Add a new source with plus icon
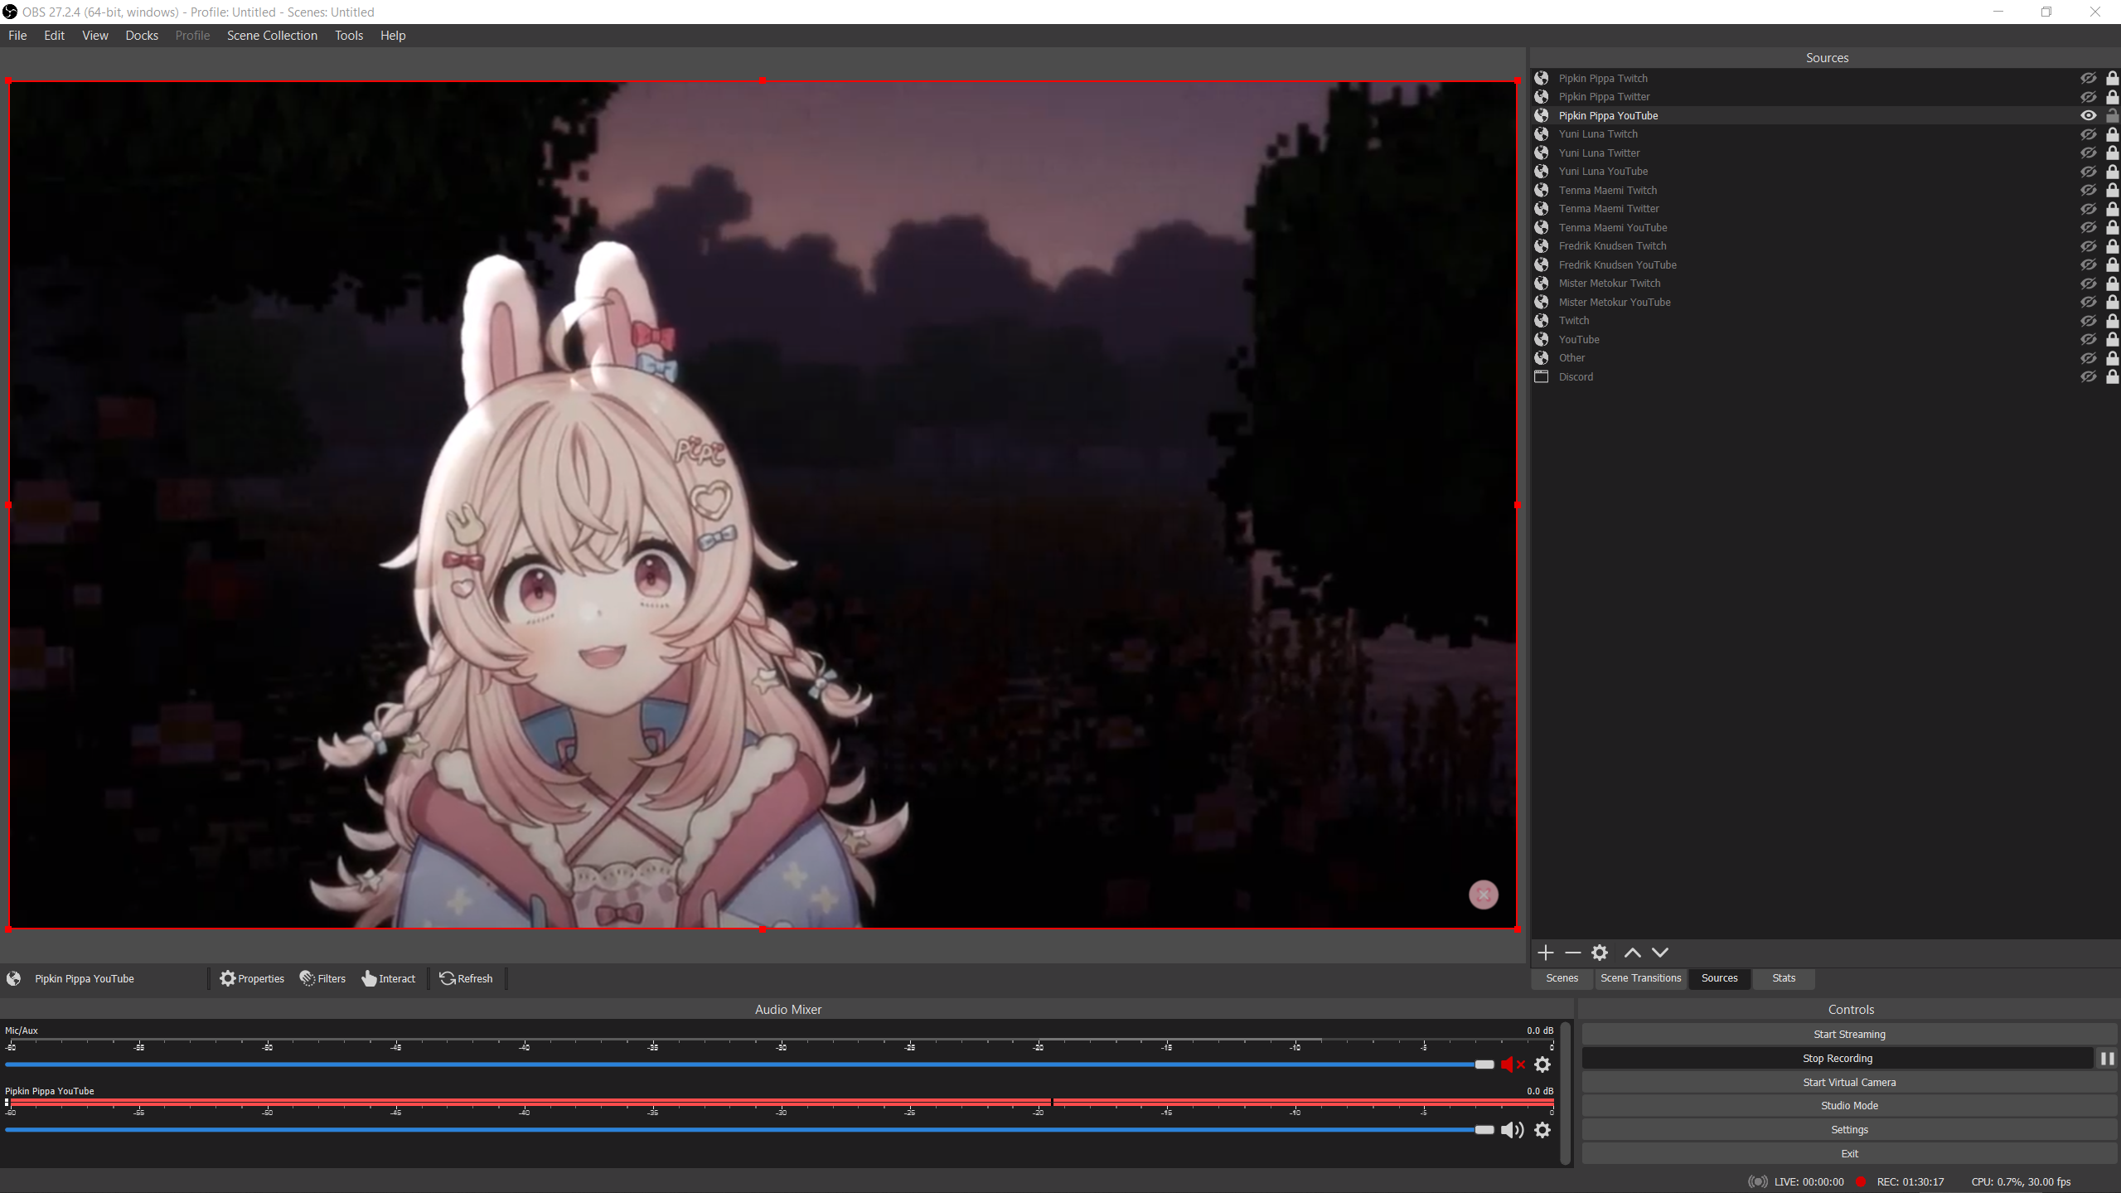The width and height of the screenshot is (2121, 1193). pos(1545,953)
